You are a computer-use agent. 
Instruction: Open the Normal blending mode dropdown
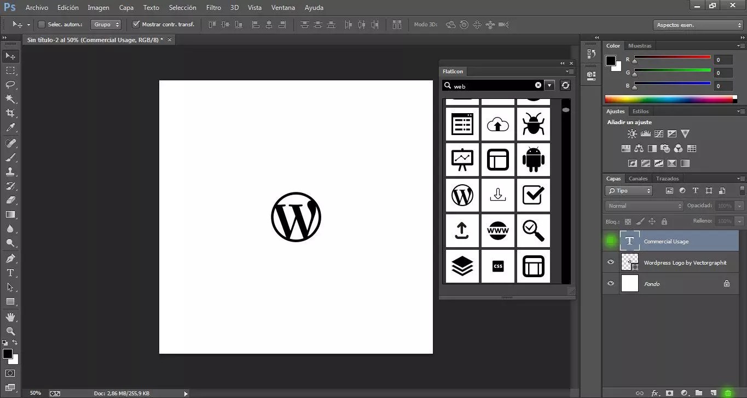[x=644, y=206]
